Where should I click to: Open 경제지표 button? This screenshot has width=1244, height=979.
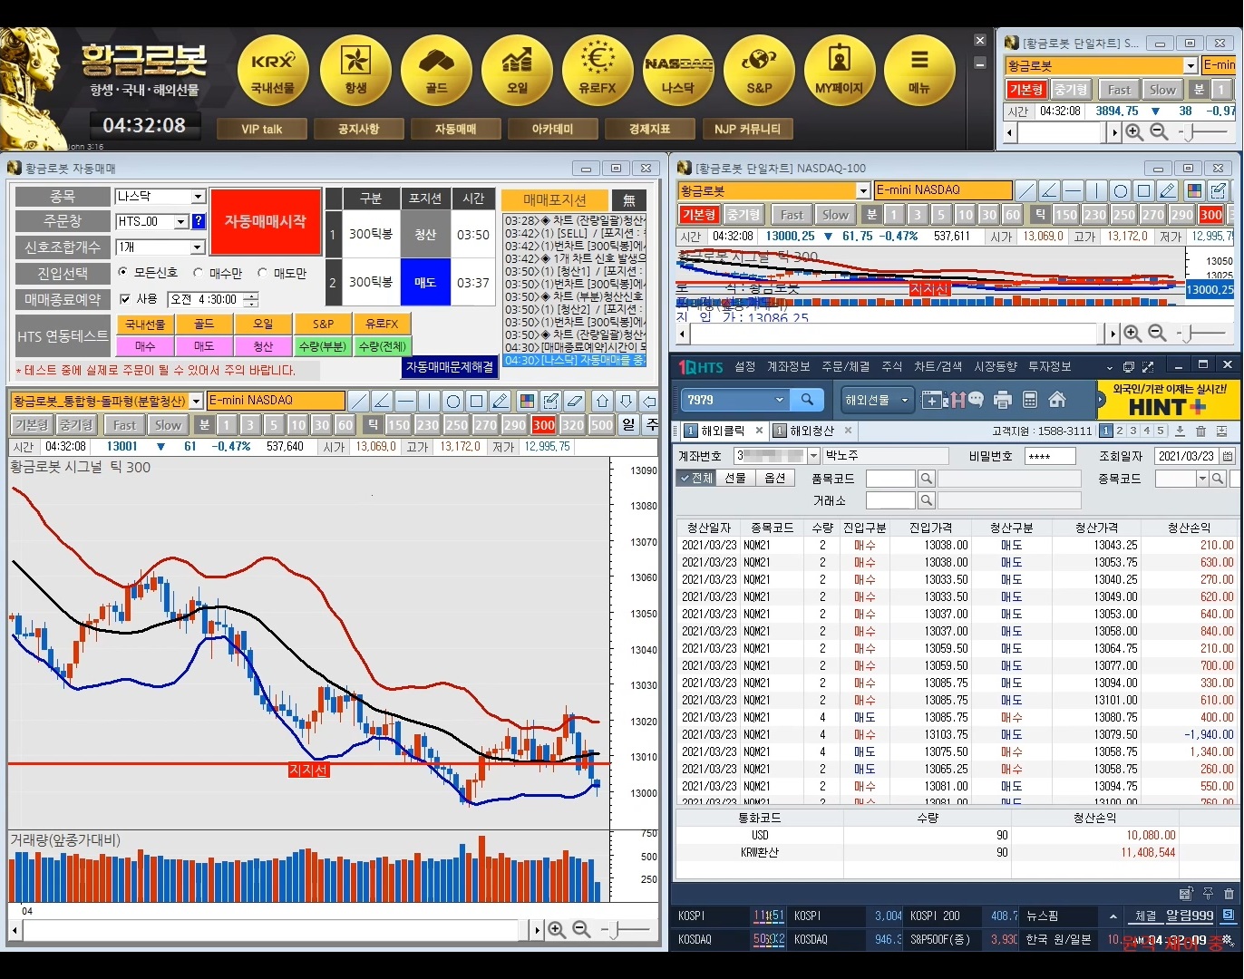point(649,129)
